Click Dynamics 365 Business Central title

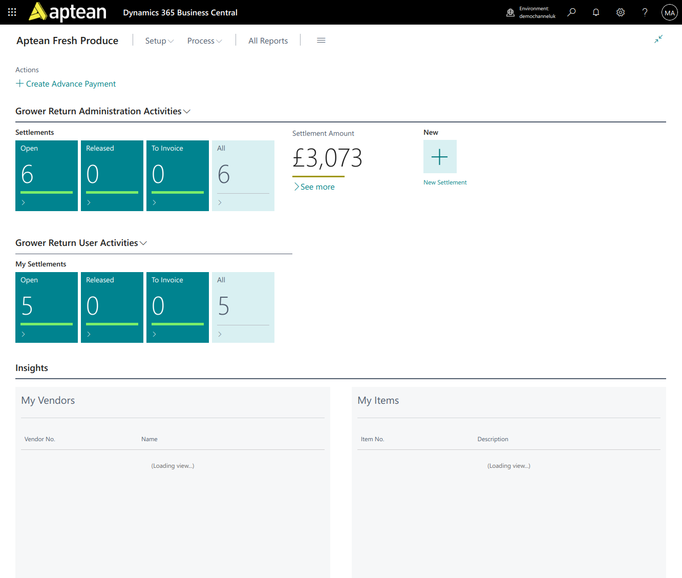tap(180, 12)
